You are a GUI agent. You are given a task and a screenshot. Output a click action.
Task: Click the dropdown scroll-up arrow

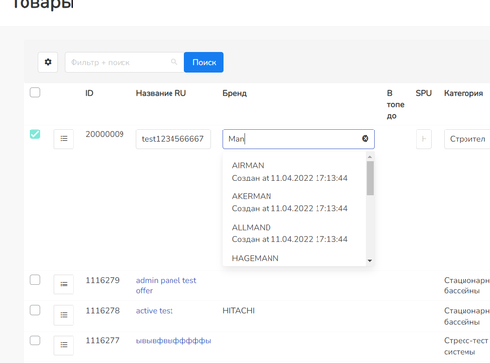tap(370, 157)
